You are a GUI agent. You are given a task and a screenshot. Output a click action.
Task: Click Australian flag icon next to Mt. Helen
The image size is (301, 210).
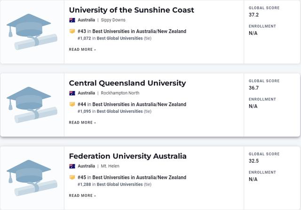coord(72,166)
